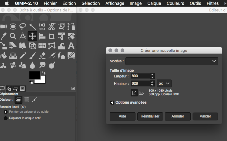
Task: Select the MyPaint Brush tool
Action: pyautogui.click(x=71, y=55)
